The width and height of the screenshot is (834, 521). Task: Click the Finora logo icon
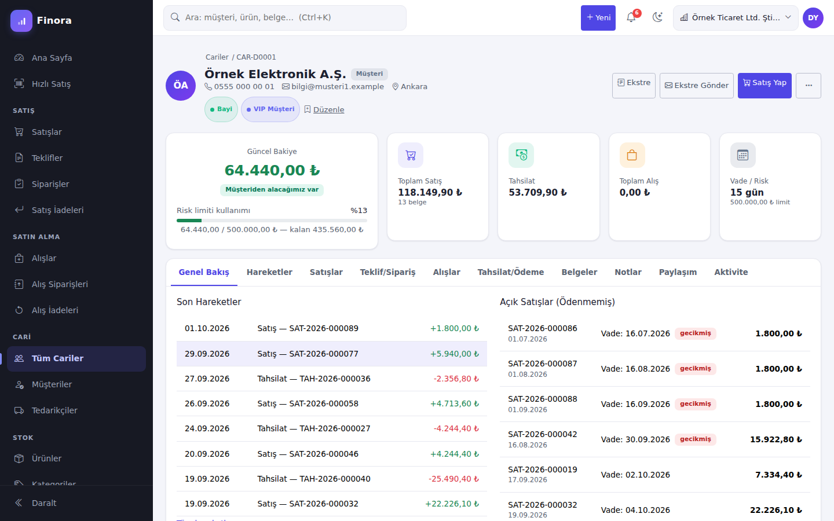tap(21, 21)
